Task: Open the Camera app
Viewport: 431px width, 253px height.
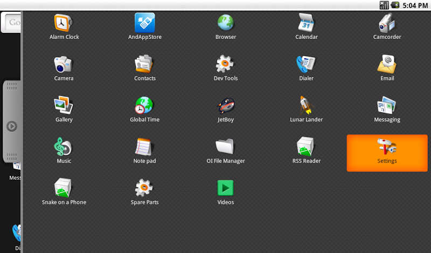Action: (64, 68)
